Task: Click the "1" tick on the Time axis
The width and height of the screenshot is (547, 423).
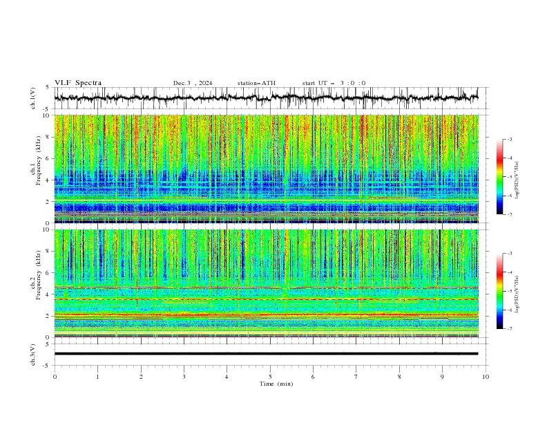Action: 97,377
